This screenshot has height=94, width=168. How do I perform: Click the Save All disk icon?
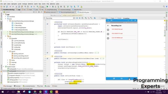(4, 7)
